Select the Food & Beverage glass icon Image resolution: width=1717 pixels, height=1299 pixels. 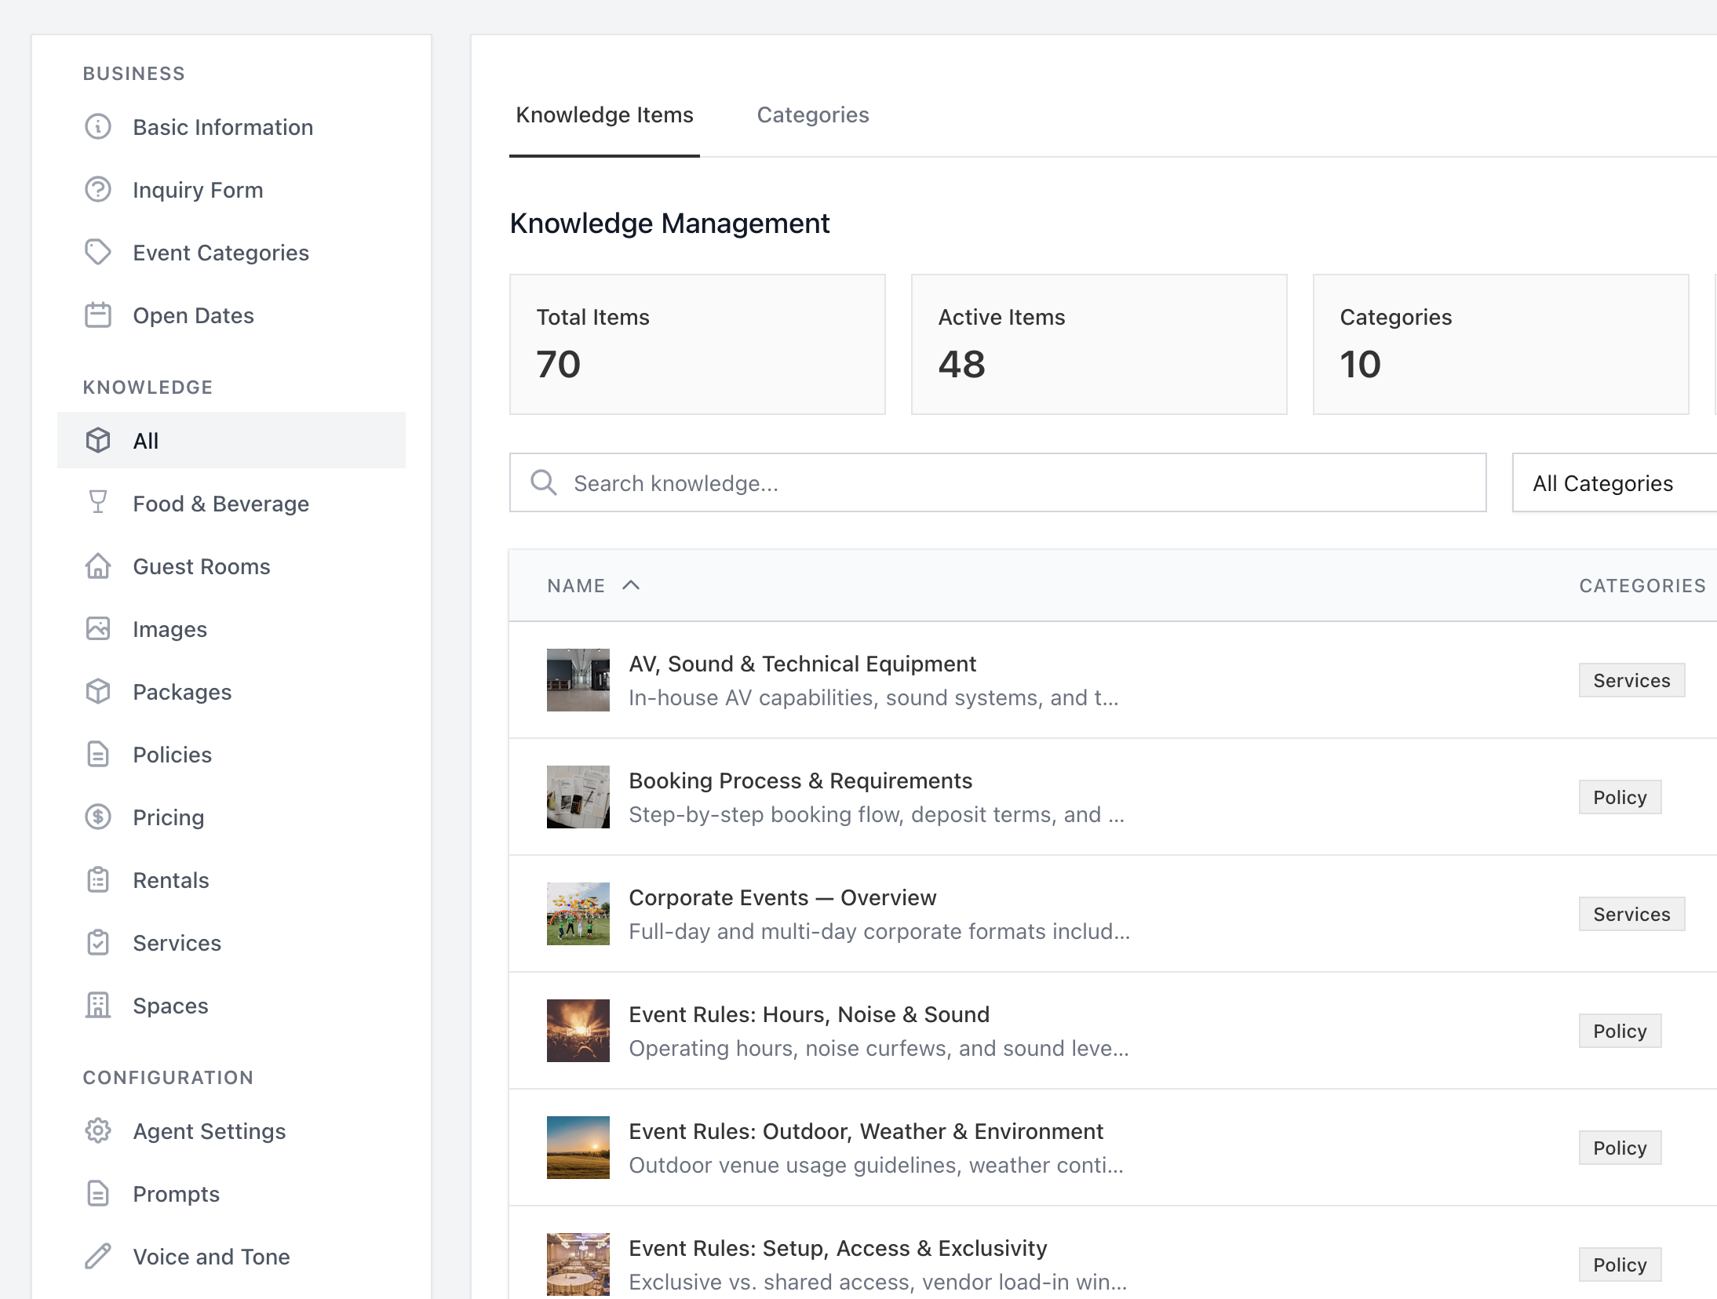97,503
